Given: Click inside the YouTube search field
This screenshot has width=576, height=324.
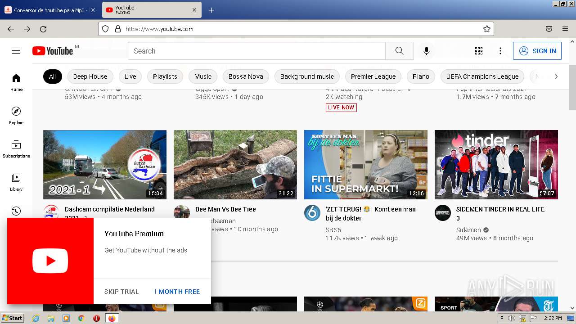Looking at the screenshot, I should click(x=256, y=51).
